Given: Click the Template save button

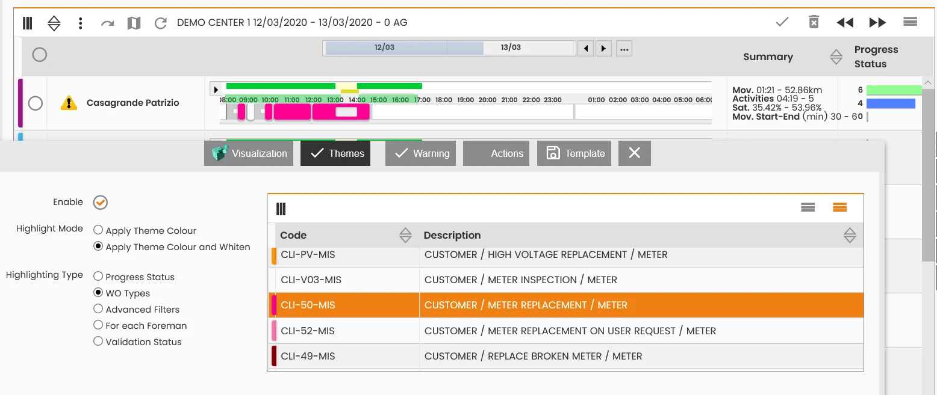Looking at the screenshot, I should [x=574, y=153].
